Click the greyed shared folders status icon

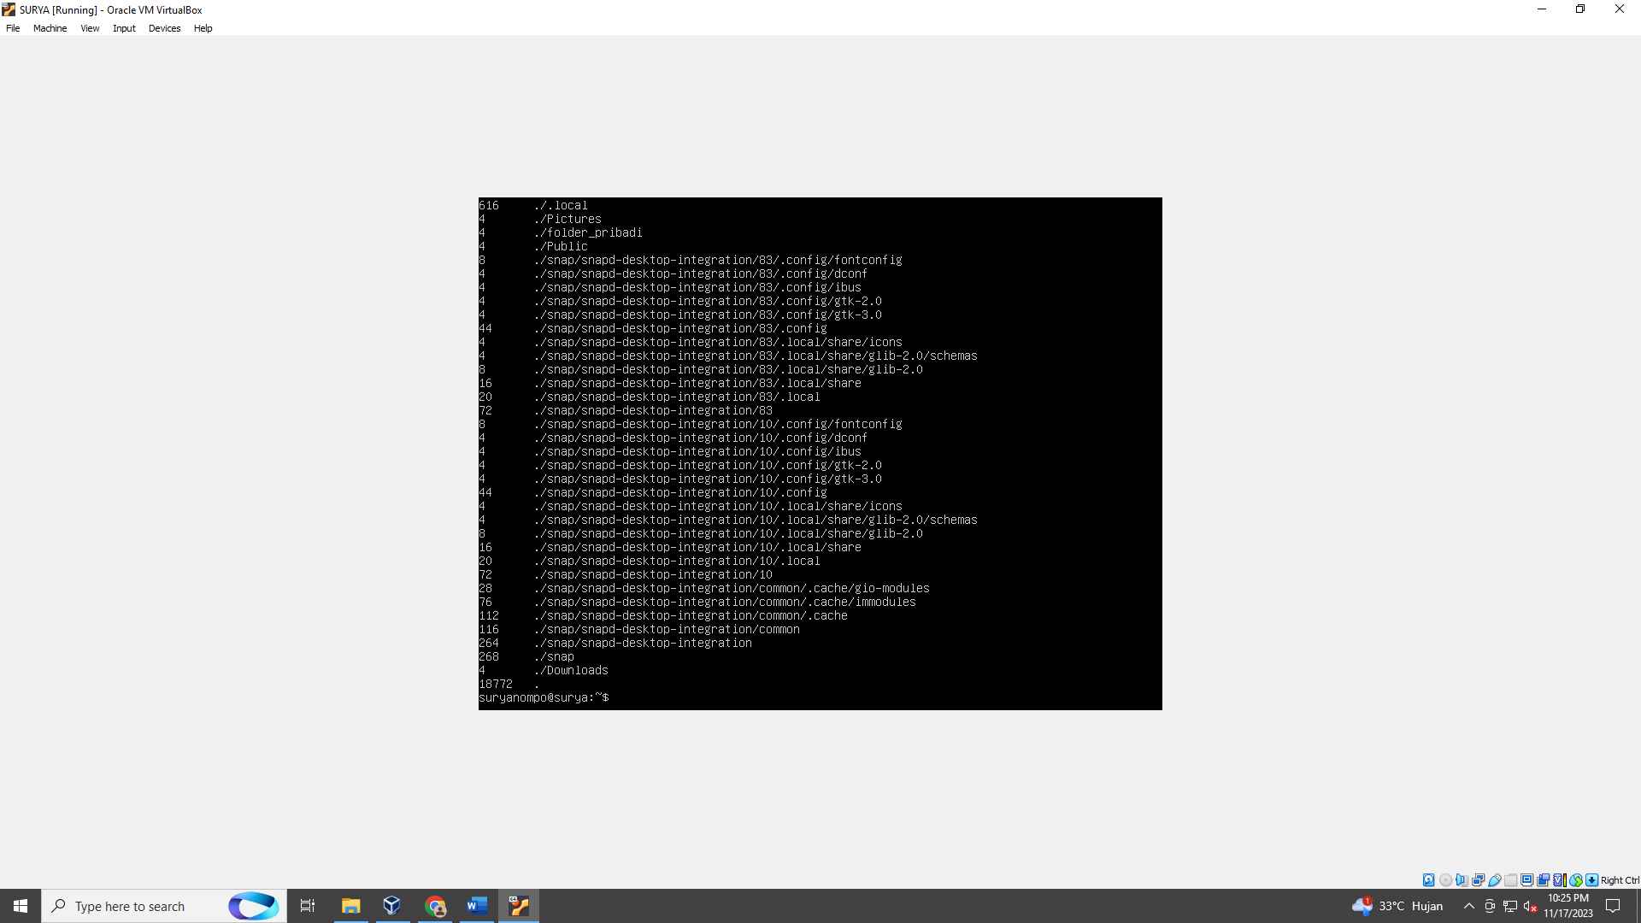[1511, 880]
